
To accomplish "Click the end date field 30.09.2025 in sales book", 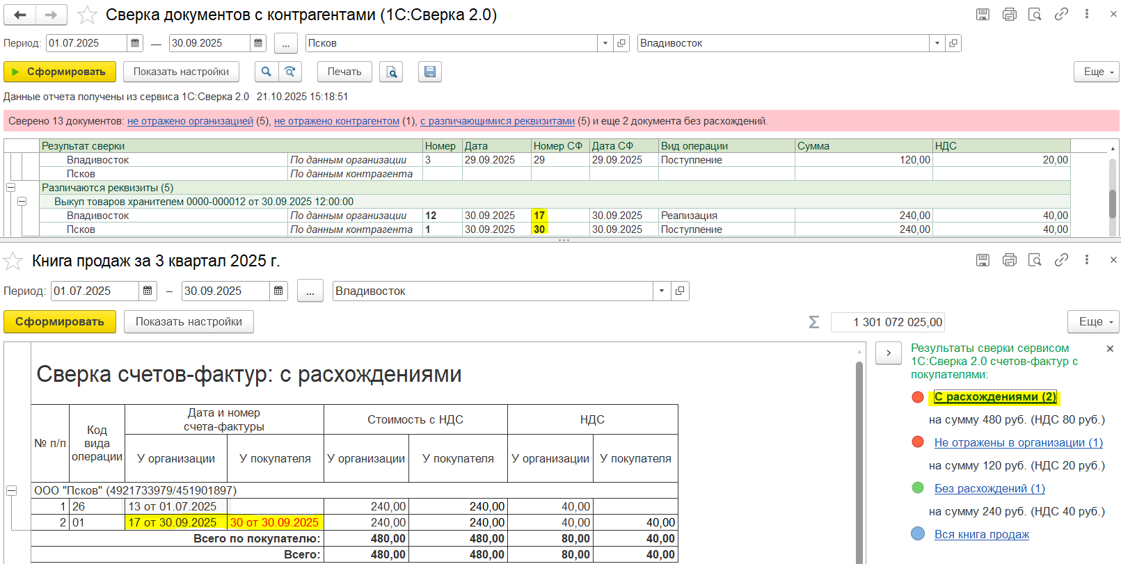I will [225, 291].
